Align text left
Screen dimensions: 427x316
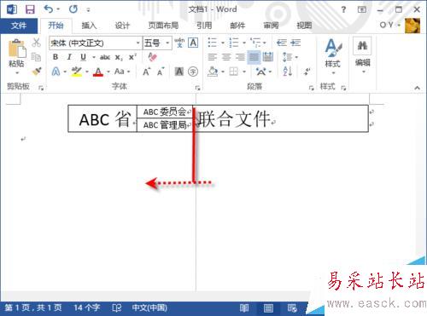213,57
